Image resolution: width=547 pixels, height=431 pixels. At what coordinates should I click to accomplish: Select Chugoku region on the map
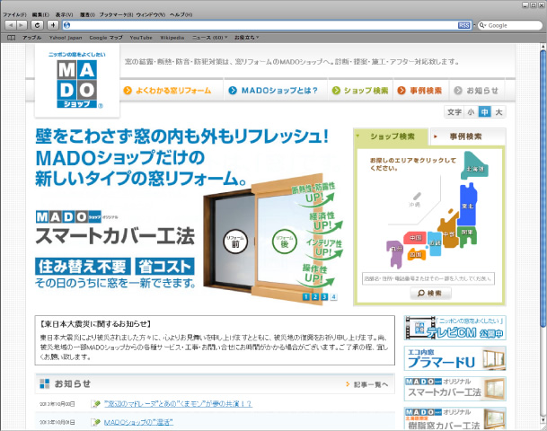[x=415, y=238]
